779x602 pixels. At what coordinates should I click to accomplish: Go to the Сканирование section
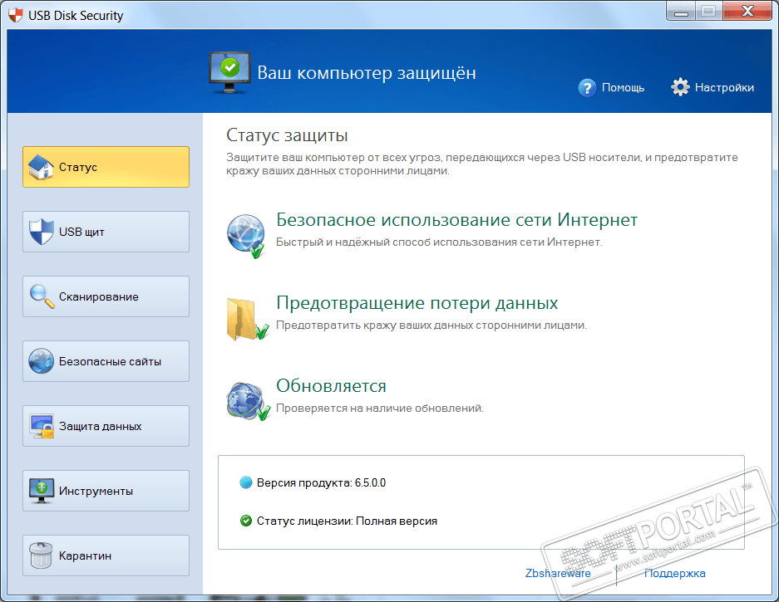[106, 296]
